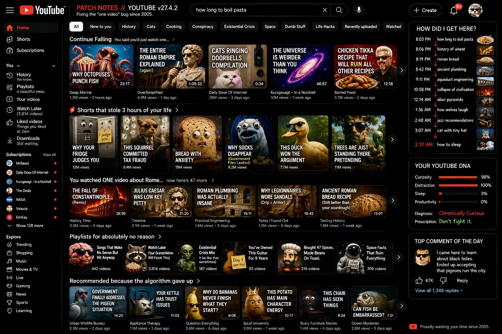Expand View all 1,348 replies
The image size is (502, 334).
click(x=439, y=291)
